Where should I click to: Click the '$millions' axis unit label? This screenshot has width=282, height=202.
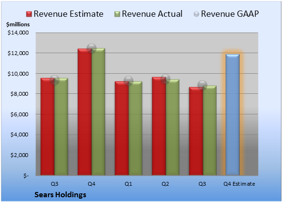coord(18,24)
